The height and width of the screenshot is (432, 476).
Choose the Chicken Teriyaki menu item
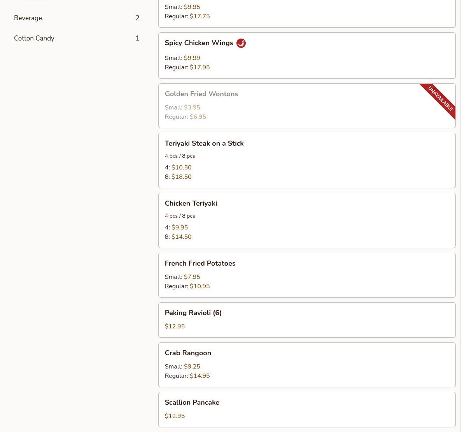(x=191, y=203)
